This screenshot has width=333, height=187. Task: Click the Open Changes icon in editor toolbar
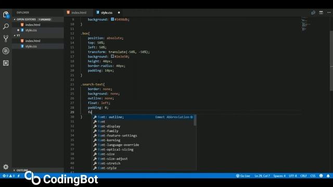(313, 12)
